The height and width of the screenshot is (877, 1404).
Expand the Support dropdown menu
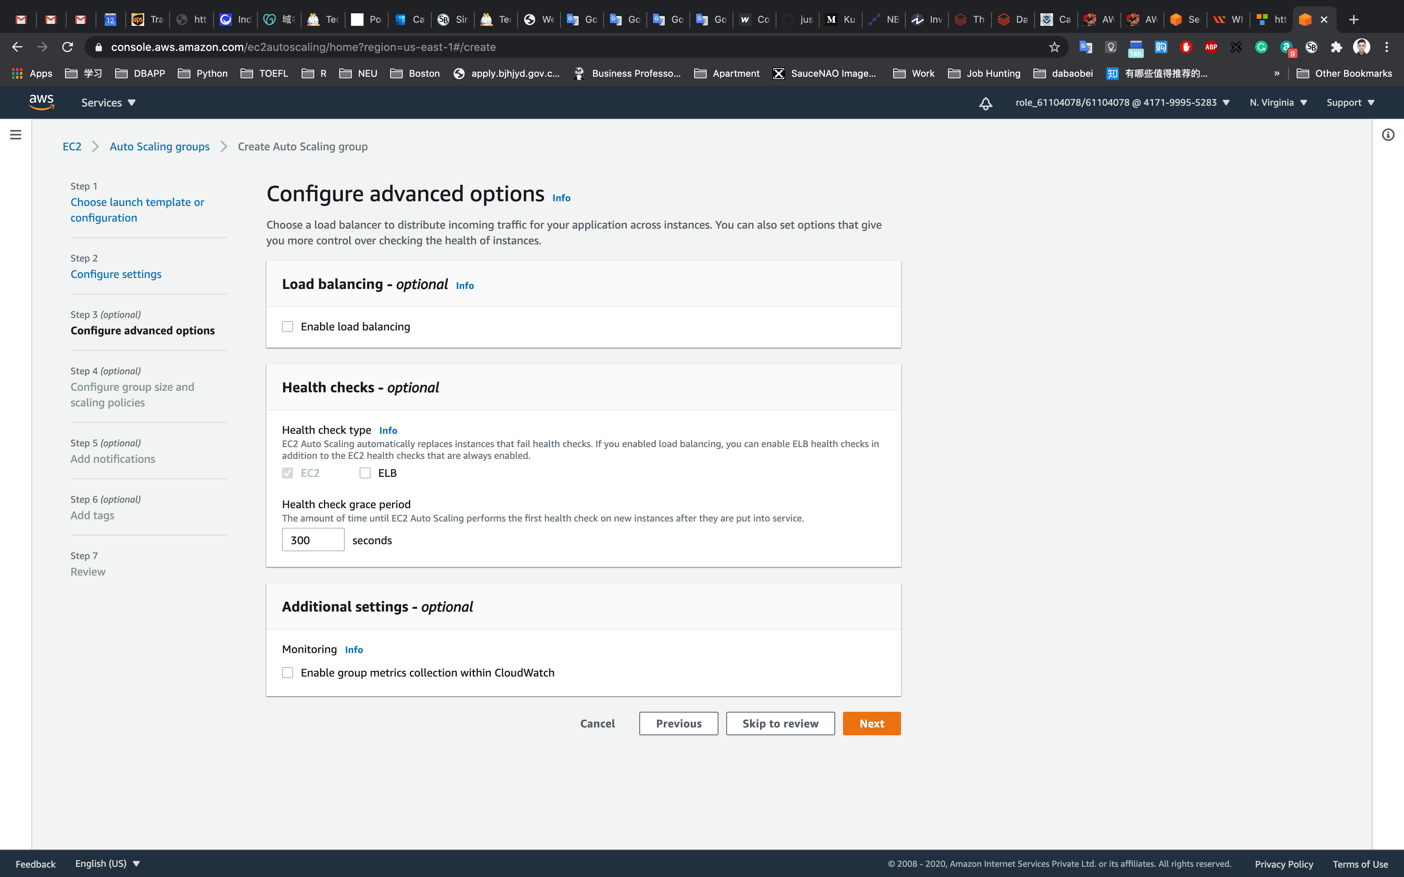(x=1350, y=103)
